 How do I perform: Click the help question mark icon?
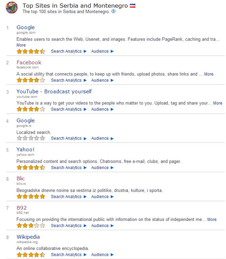114,11
